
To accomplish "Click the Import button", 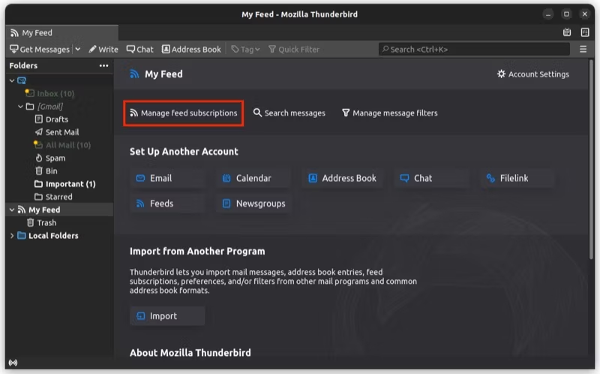I will tap(166, 316).
